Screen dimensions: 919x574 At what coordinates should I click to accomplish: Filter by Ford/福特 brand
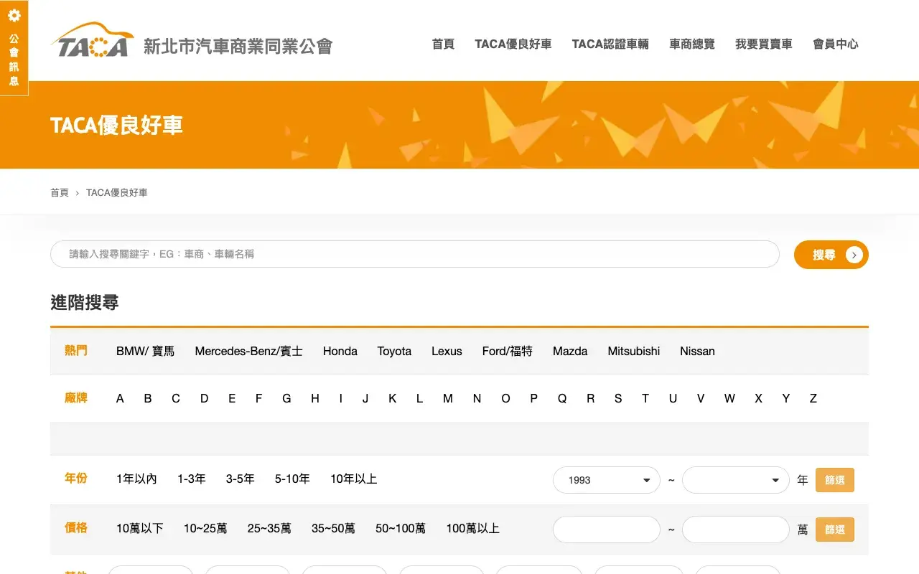coord(508,351)
